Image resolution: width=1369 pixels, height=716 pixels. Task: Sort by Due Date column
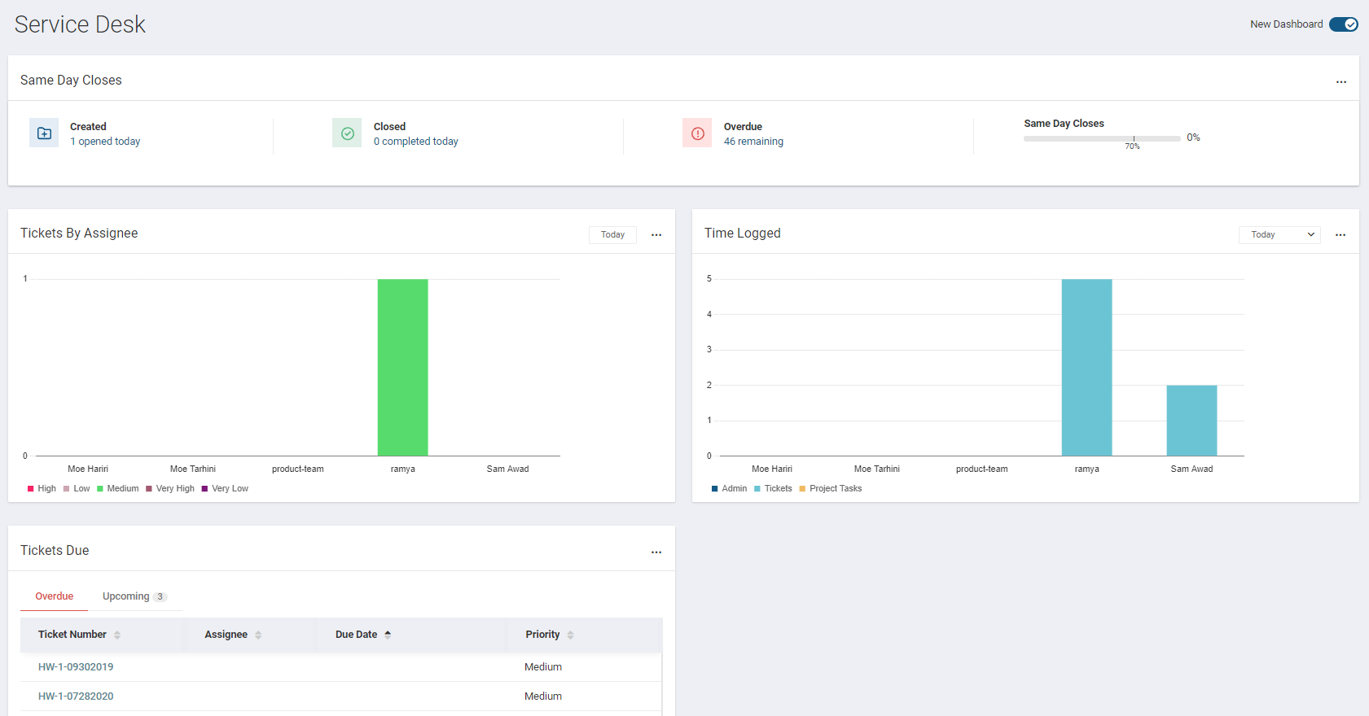tap(363, 635)
